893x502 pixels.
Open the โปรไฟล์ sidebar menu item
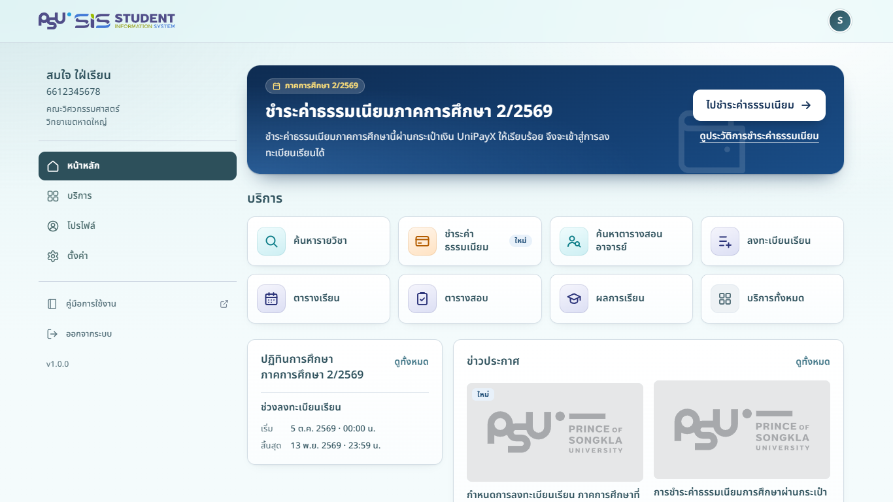(x=137, y=226)
